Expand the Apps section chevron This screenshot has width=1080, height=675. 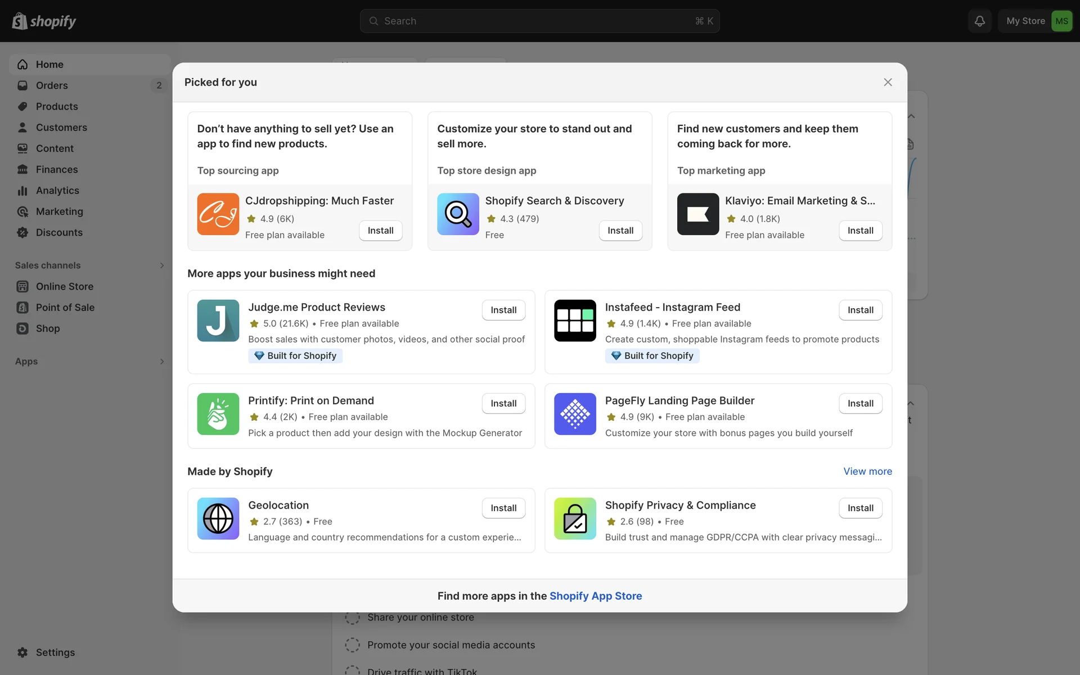pyautogui.click(x=162, y=362)
